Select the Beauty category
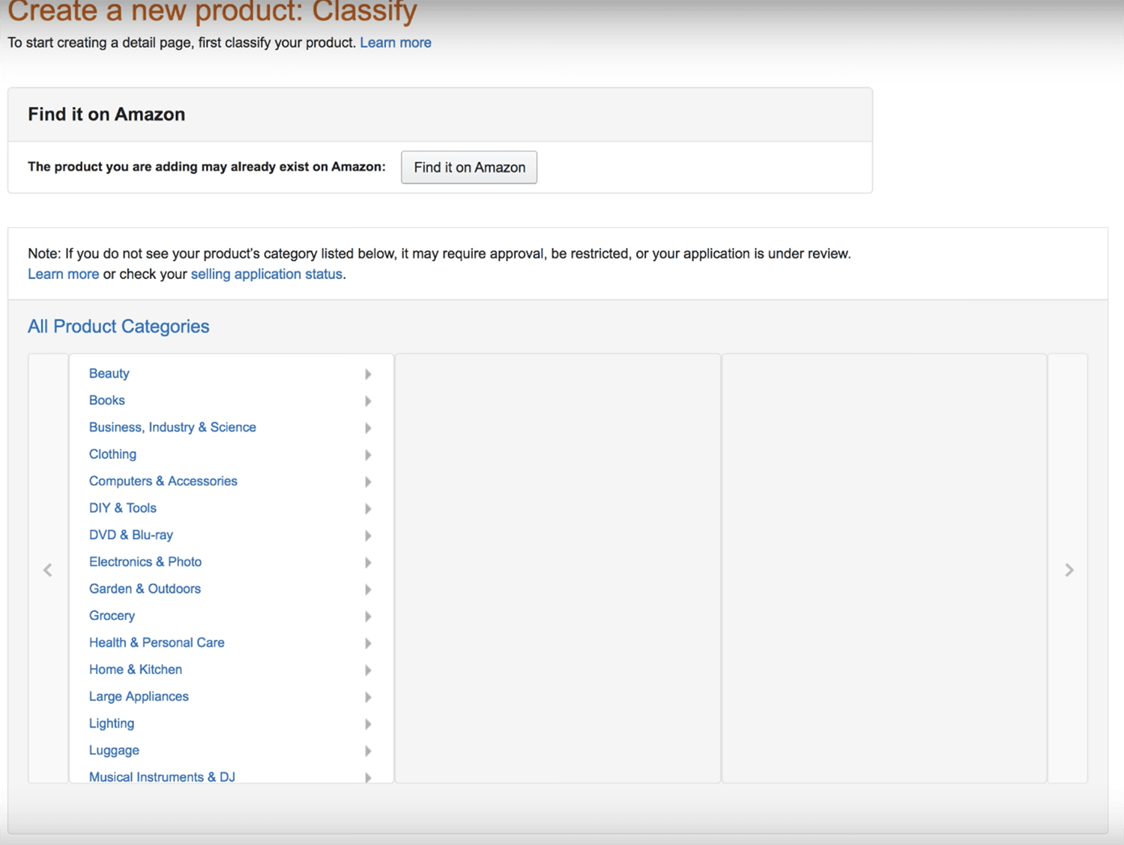The width and height of the screenshot is (1124, 845). [x=109, y=373]
